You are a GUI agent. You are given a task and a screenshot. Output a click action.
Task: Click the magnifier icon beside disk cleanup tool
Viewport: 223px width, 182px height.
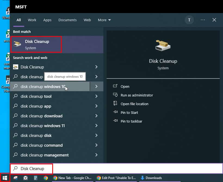[x=15, y=96]
